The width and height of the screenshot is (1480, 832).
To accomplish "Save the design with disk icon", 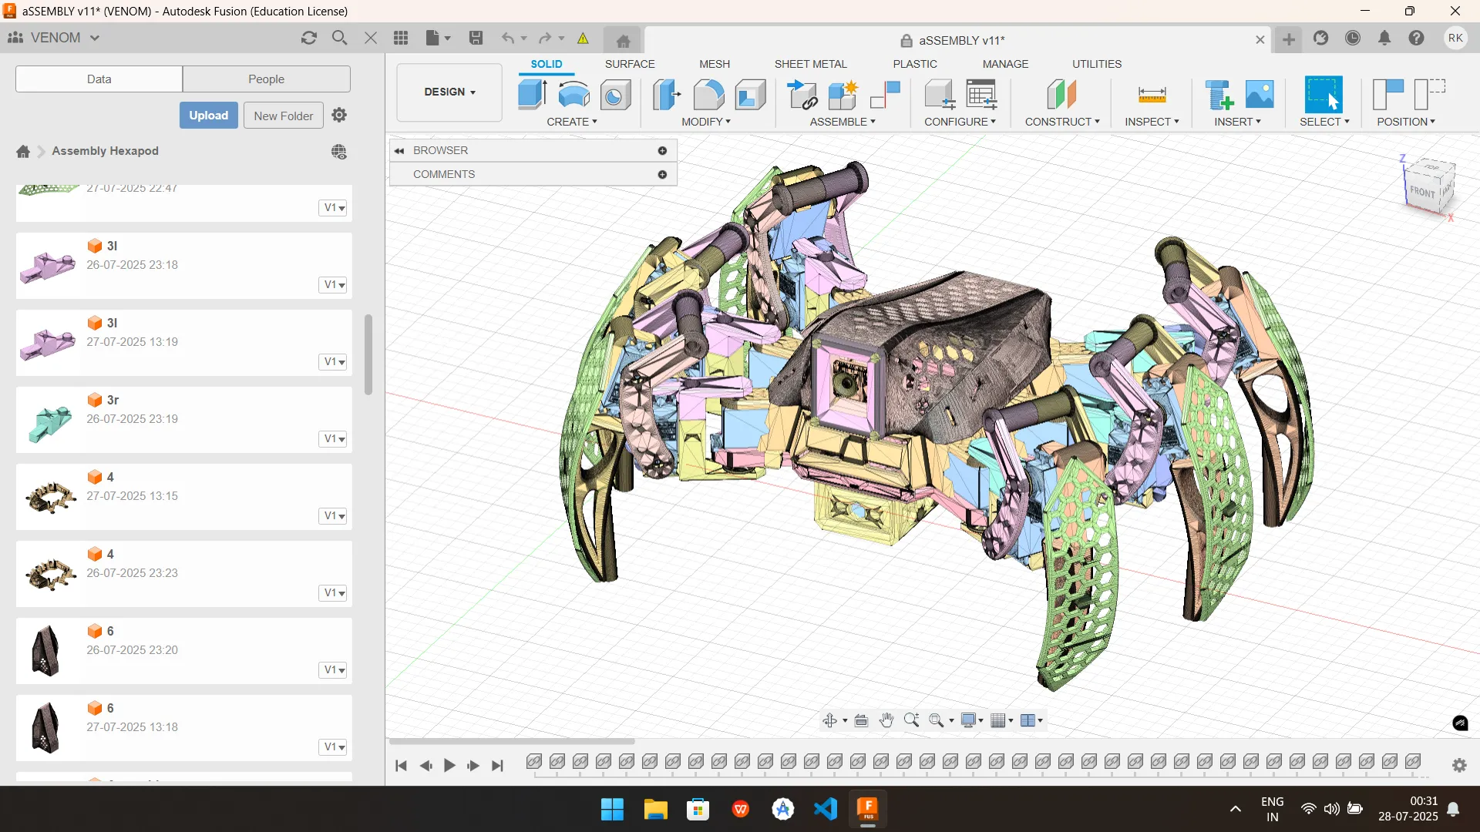I will [x=476, y=38].
